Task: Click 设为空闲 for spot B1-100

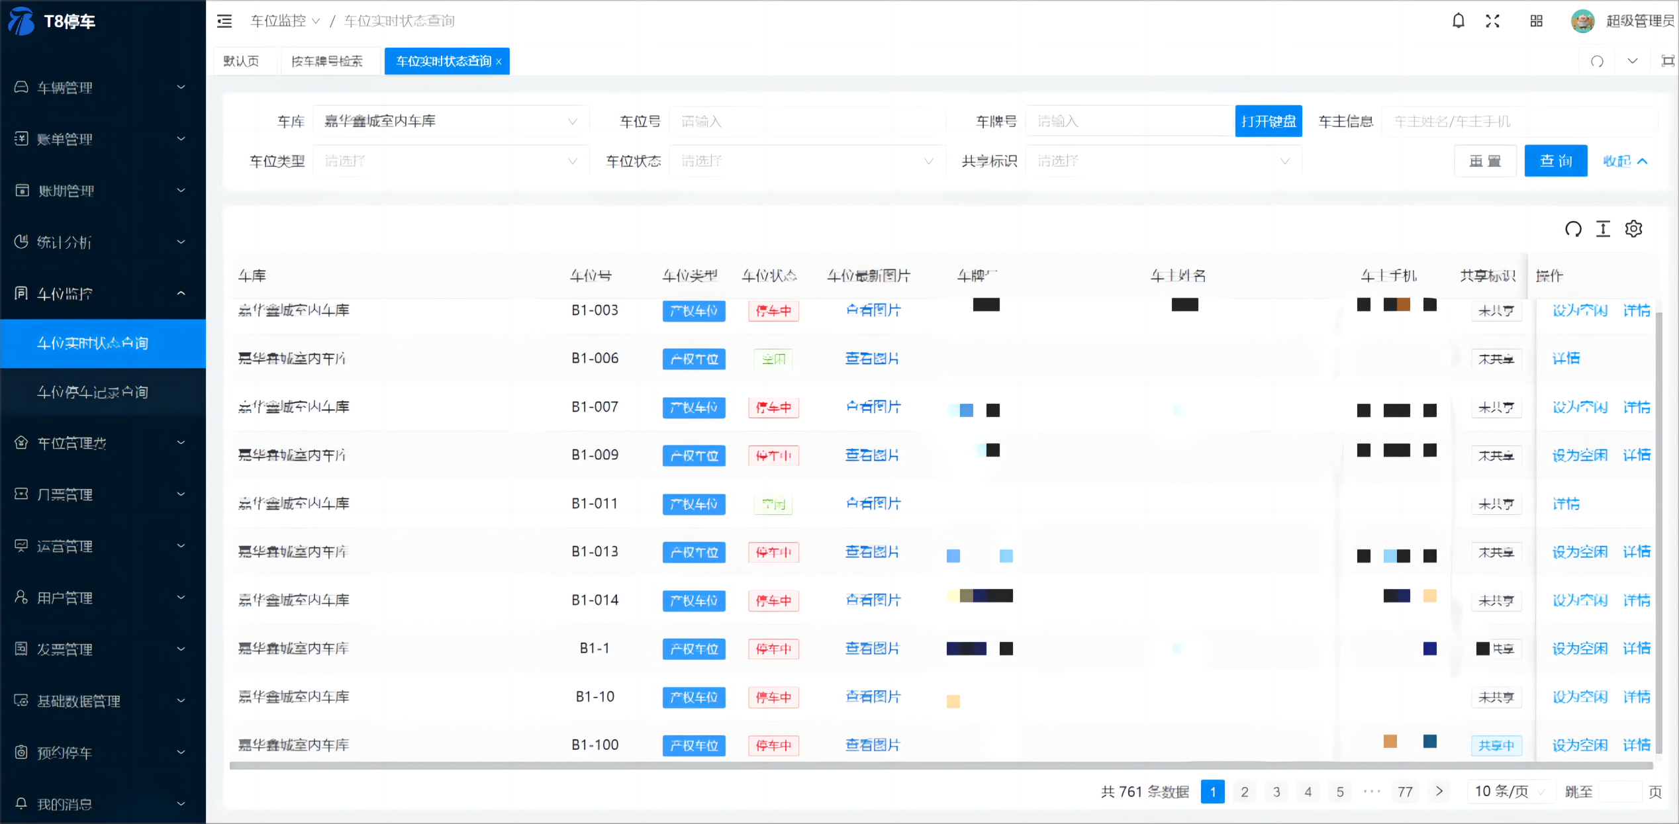Action: point(1580,745)
